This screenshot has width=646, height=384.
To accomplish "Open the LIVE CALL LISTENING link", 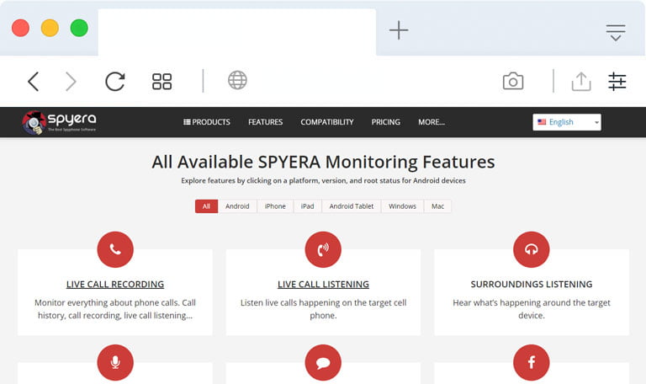I will tap(323, 284).
